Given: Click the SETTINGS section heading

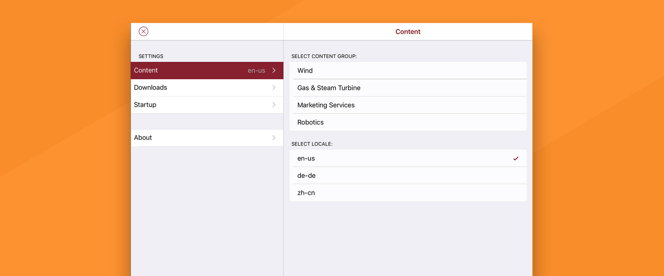Looking at the screenshot, I should 151,56.
